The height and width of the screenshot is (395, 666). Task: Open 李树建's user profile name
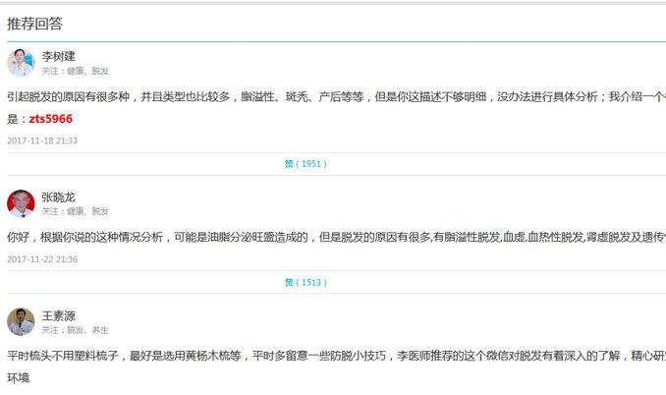pyautogui.click(x=58, y=56)
